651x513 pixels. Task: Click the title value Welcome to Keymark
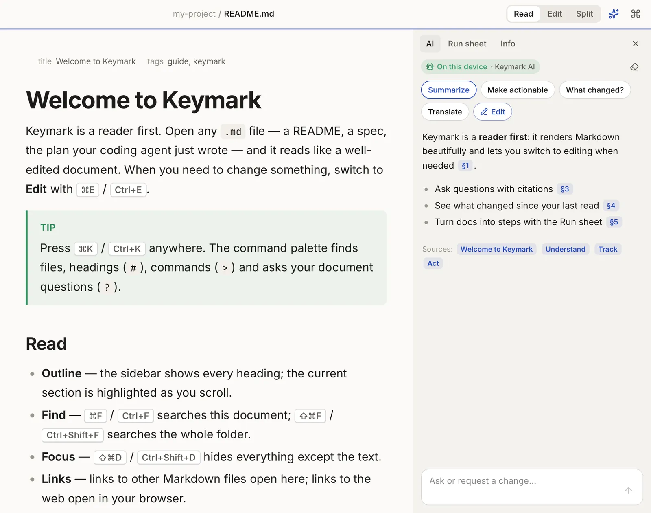tap(96, 61)
